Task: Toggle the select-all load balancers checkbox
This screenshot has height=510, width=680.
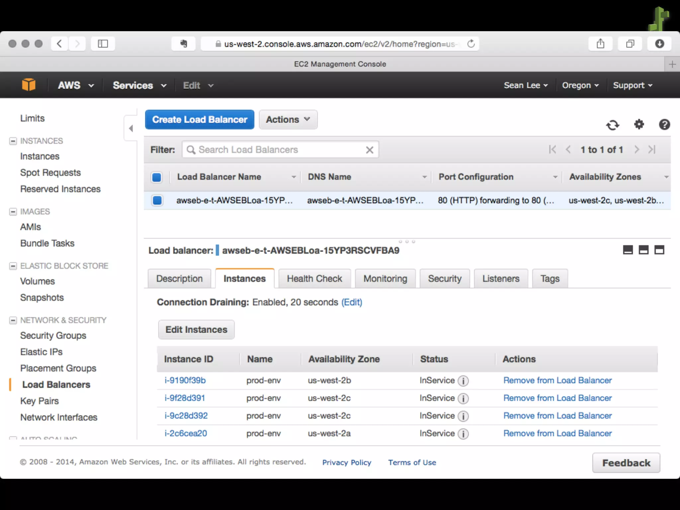Action: (x=157, y=177)
